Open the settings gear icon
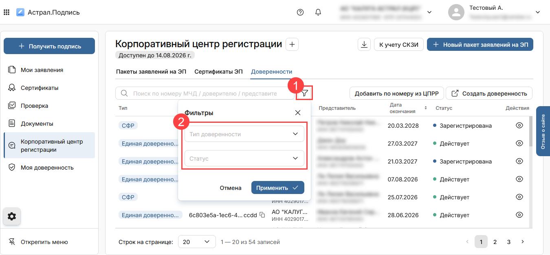The image size is (550, 255). [12, 217]
